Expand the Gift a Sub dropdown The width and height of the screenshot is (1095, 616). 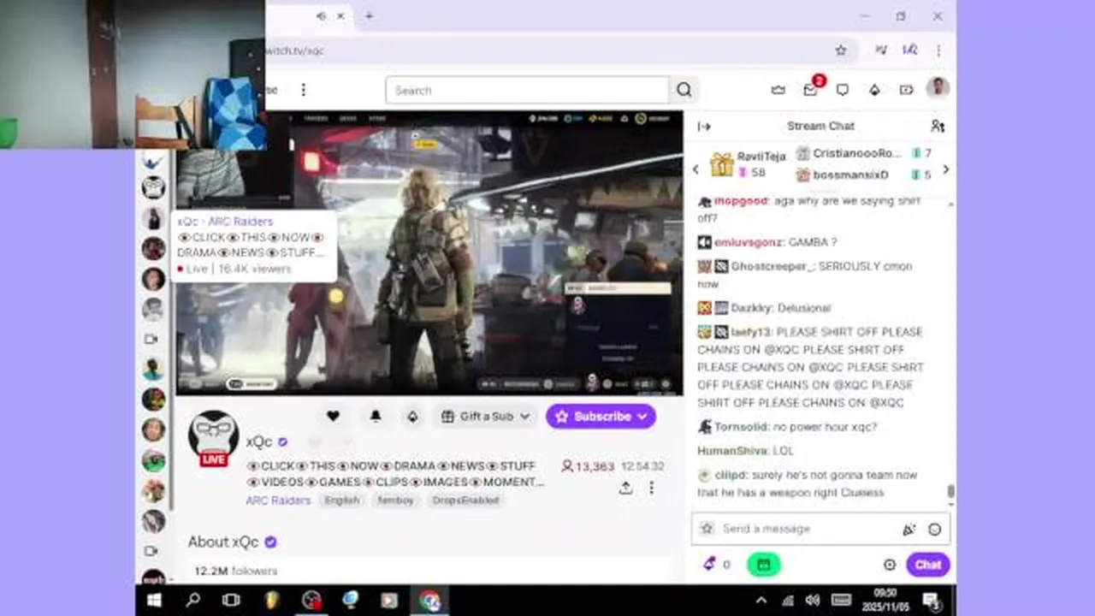point(485,416)
